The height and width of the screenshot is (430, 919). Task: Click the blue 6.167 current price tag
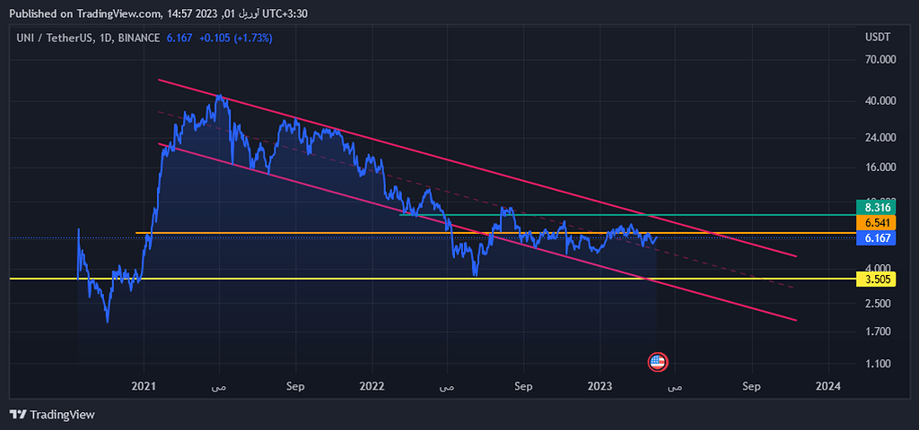(875, 238)
